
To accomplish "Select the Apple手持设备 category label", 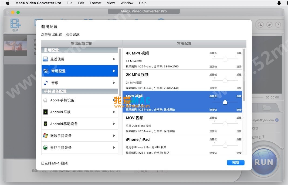I will (x=62, y=100).
